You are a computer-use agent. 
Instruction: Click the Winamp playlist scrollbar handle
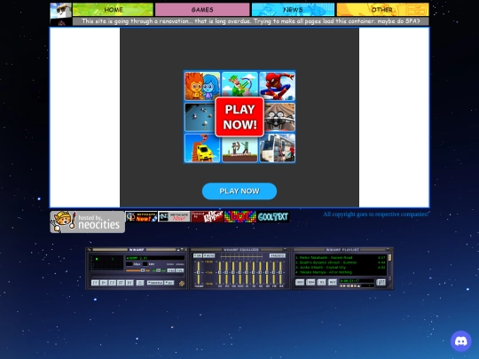coord(389,257)
